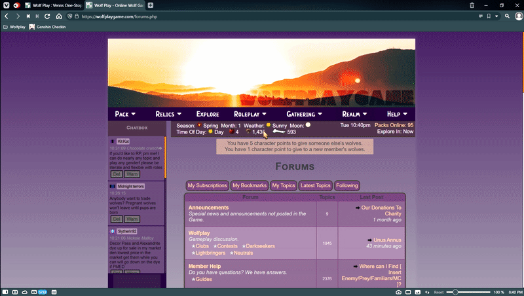Image resolution: width=524 pixels, height=296 pixels.
Task: Expand the Help dropdown menu
Action: [x=398, y=114]
